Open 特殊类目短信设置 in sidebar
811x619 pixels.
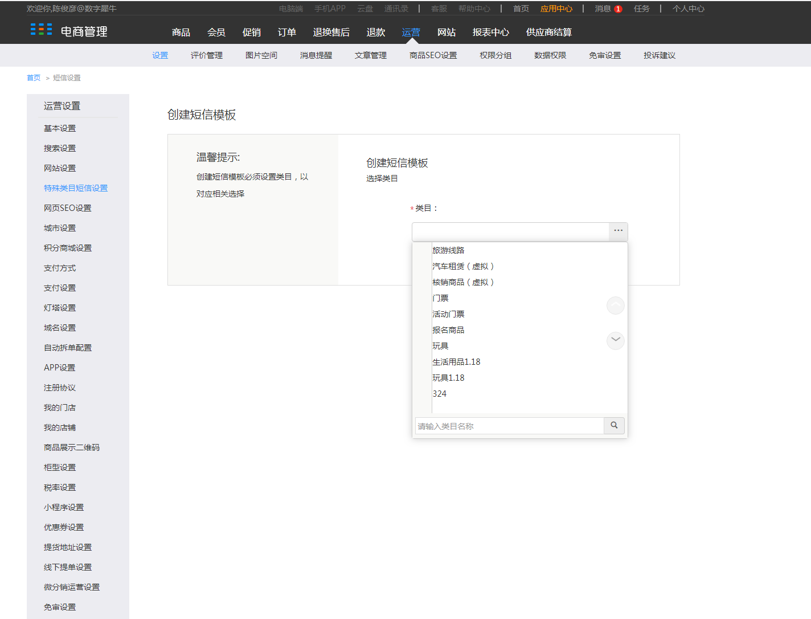click(76, 188)
